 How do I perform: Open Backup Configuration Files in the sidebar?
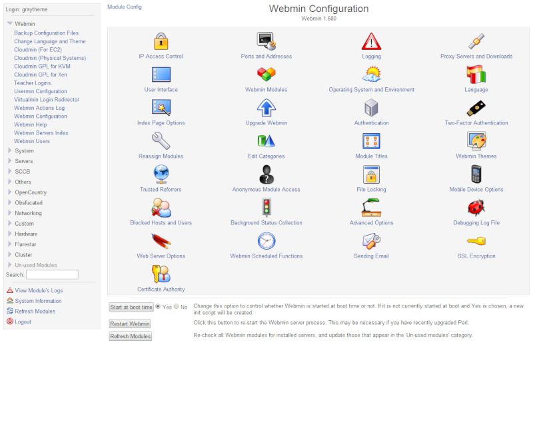click(x=46, y=33)
